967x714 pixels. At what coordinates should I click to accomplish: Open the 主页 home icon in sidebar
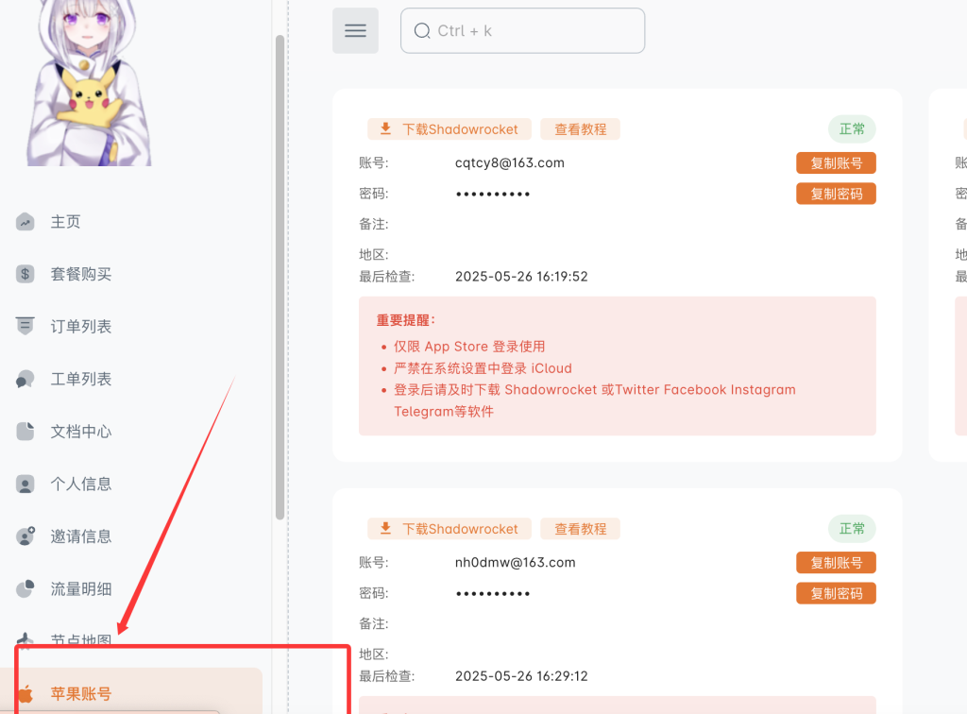pos(25,221)
